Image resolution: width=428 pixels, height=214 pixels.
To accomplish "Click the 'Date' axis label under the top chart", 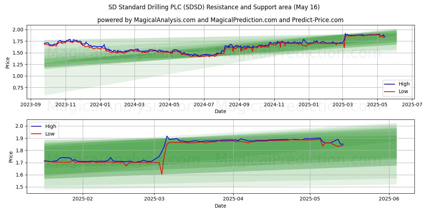I will (x=220, y=112).
